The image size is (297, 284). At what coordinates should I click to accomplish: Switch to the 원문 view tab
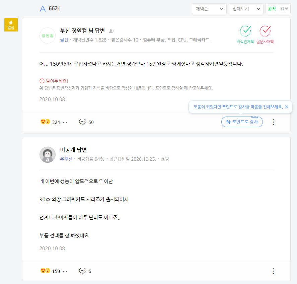(x=284, y=9)
